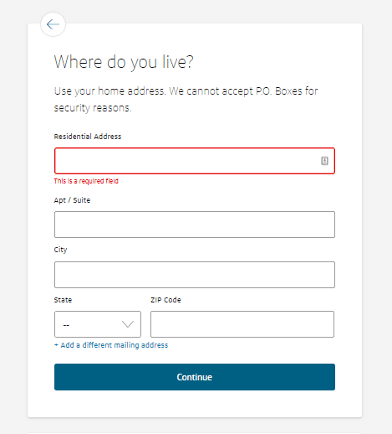Add a different mailing address
The image size is (392, 434).
(x=115, y=345)
